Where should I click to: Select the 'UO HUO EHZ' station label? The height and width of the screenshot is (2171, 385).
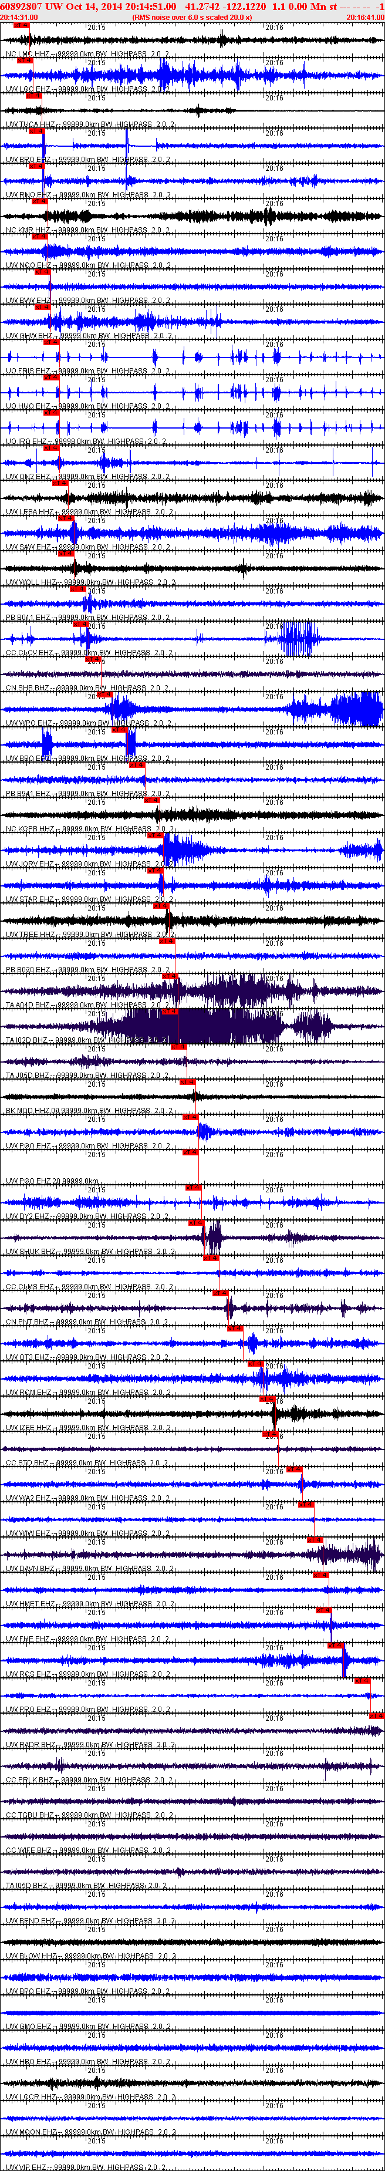pyautogui.click(x=28, y=407)
